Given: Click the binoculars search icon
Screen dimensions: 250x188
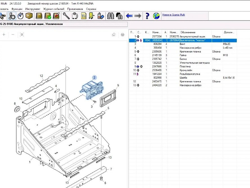Looking at the screenshot, I should coord(111,16).
